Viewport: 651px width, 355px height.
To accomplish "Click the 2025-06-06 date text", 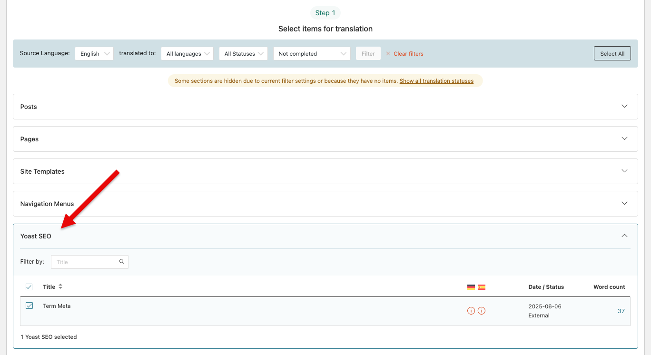I will point(545,306).
